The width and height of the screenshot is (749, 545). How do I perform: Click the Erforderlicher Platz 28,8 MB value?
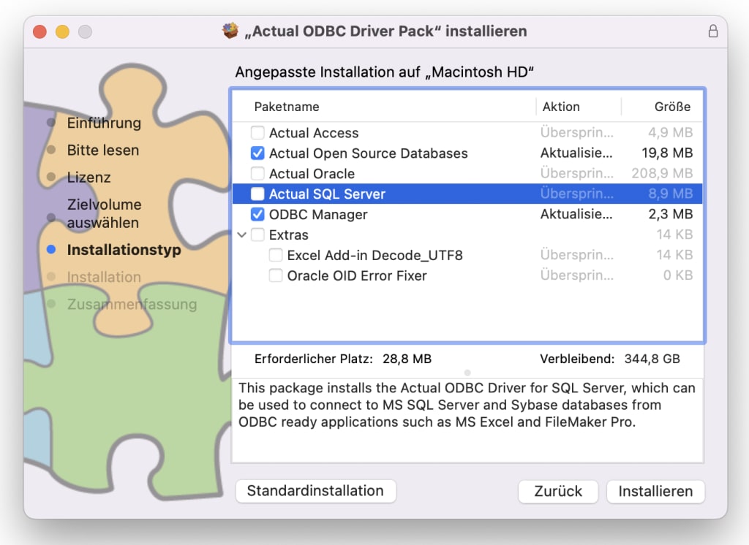pyautogui.click(x=407, y=359)
